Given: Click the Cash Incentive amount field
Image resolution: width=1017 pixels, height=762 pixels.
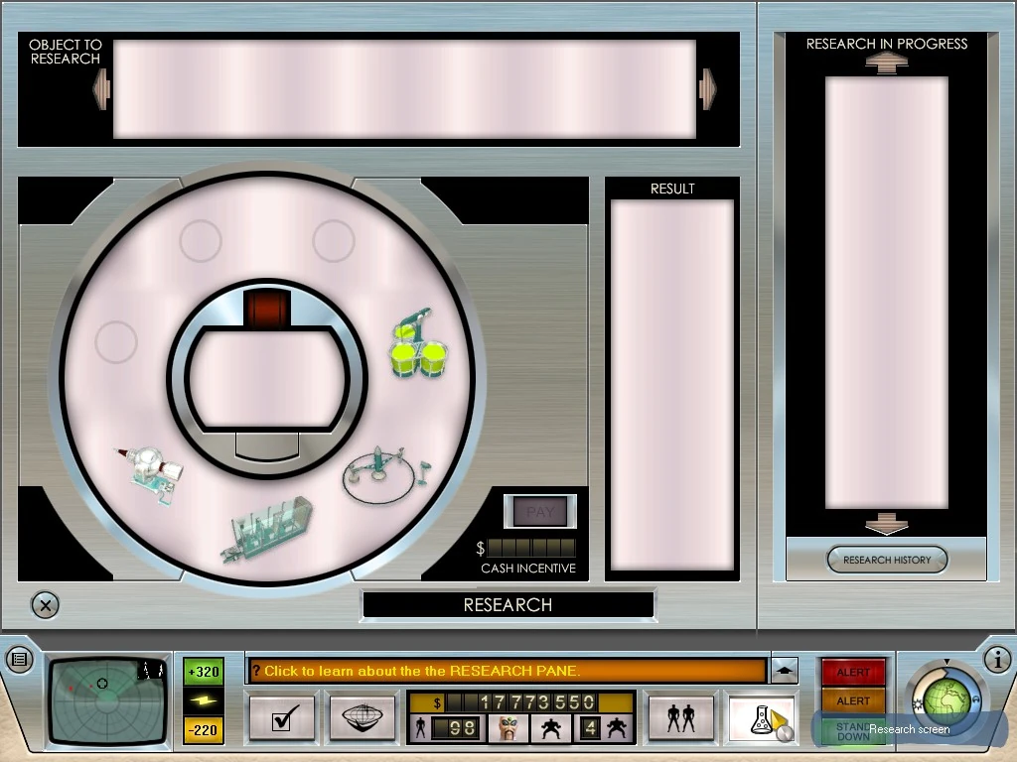Looking at the screenshot, I should (530, 548).
